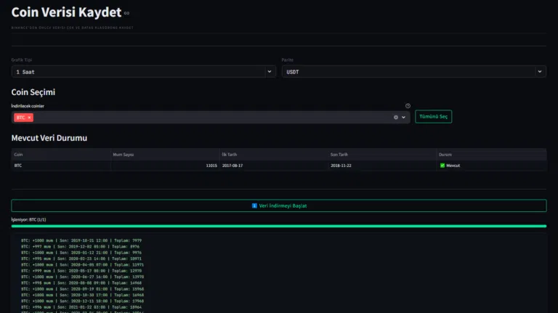Expand the İndirilecek coinler multiselect arrow
This screenshot has width=558, height=313.
coord(404,117)
